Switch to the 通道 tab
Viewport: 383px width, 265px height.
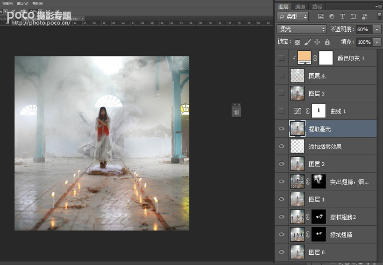tap(300, 7)
